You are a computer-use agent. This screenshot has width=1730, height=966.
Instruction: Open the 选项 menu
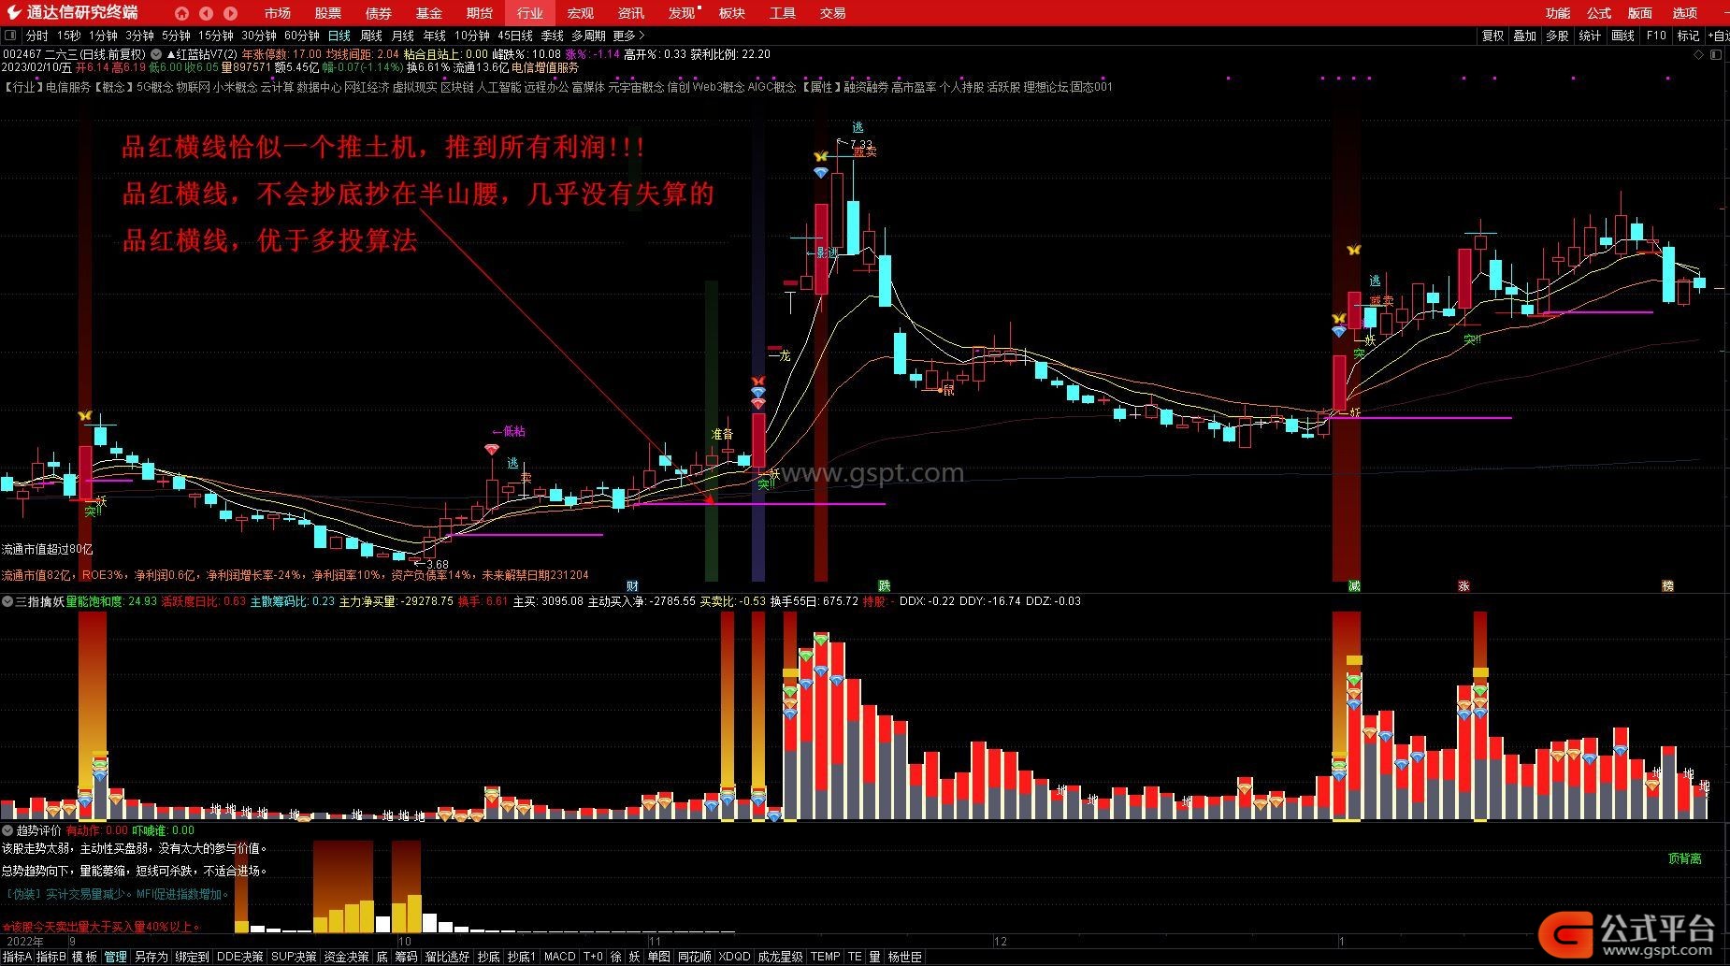pyautogui.click(x=1685, y=13)
